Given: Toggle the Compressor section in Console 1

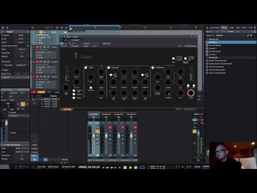Looking at the screenshot, I should (x=153, y=68).
